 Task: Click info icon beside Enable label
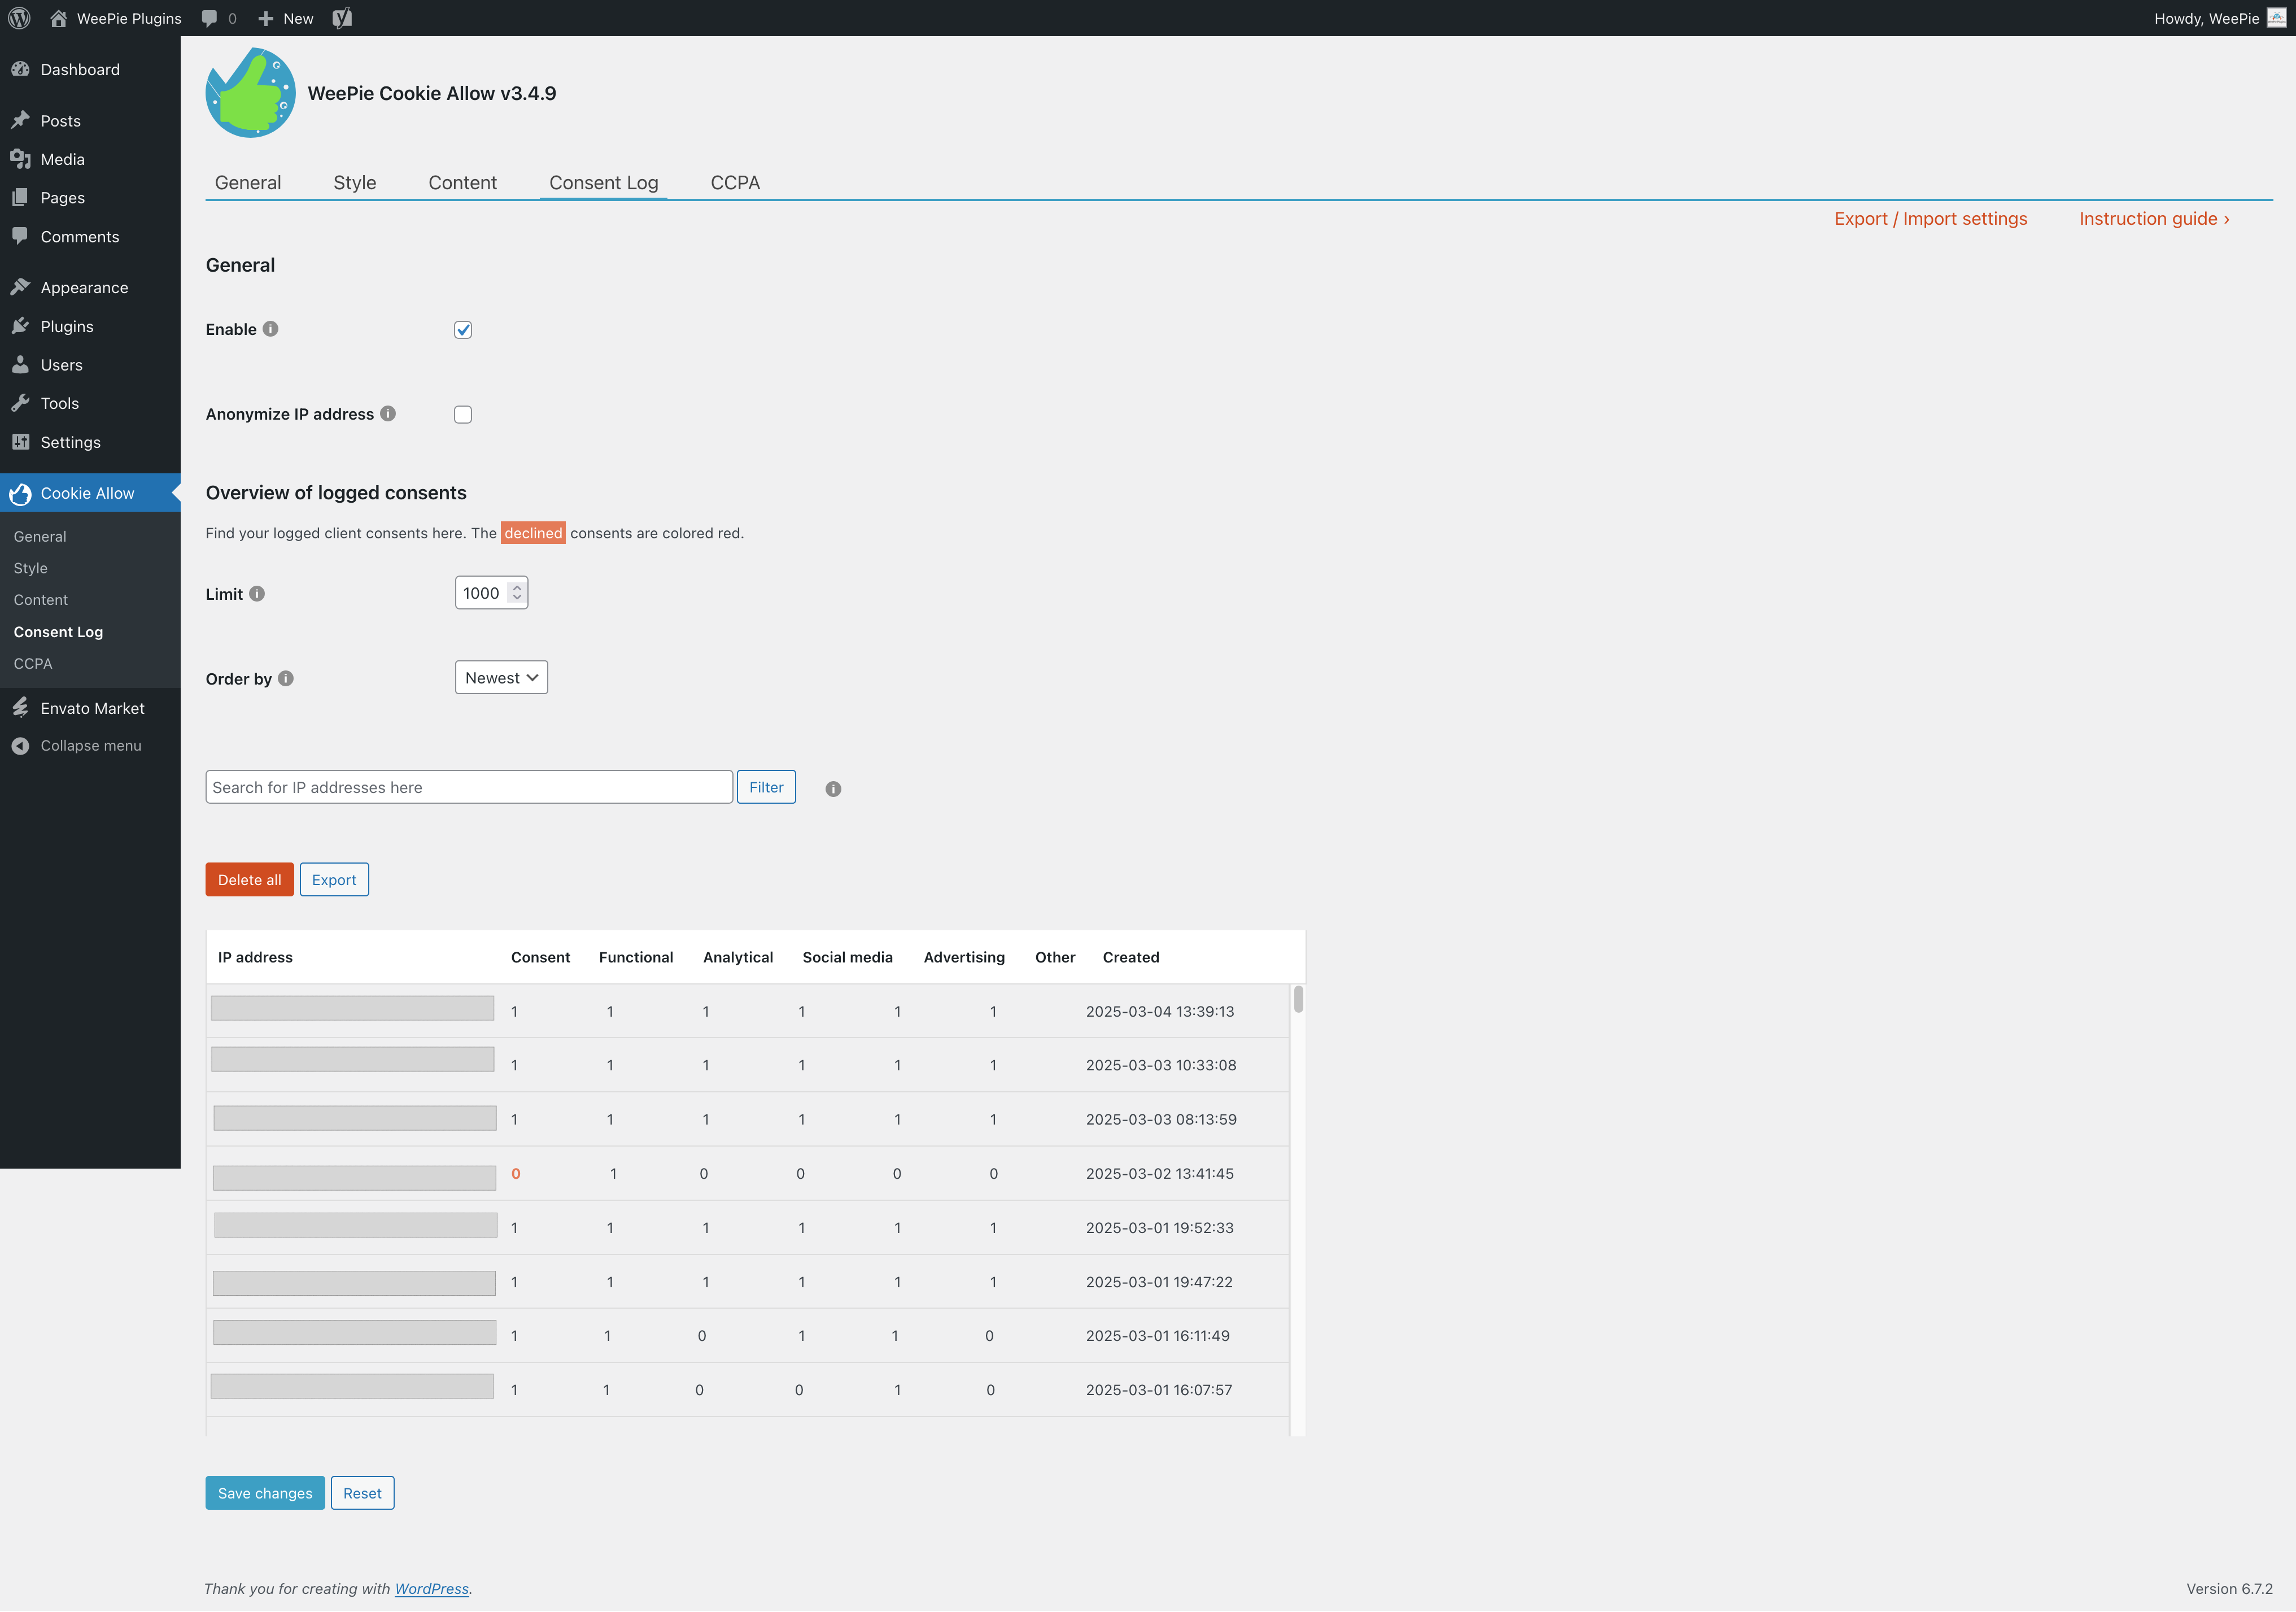click(271, 329)
